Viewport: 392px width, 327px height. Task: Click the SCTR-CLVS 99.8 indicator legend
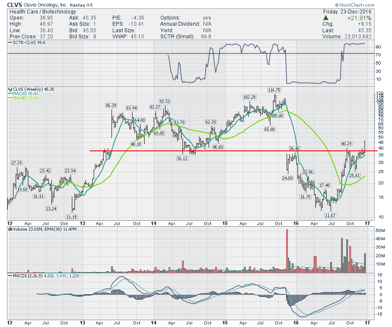coord(27,43)
